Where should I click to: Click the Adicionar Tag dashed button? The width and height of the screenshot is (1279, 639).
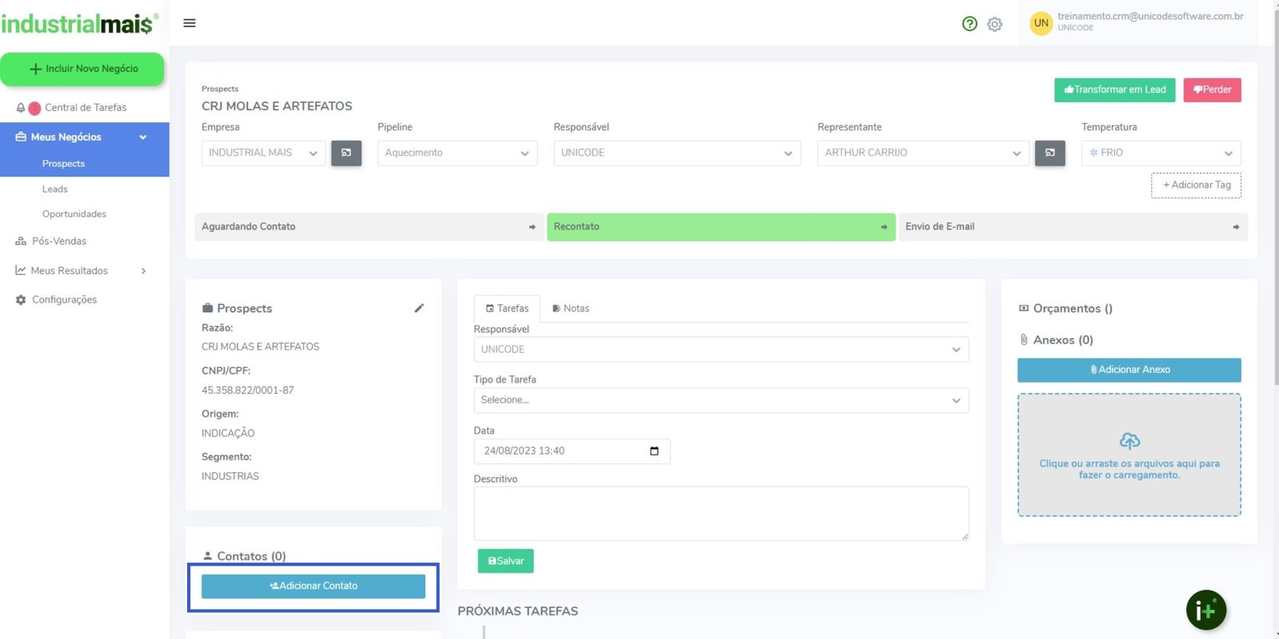pyautogui.click(x=1196, y=185)
